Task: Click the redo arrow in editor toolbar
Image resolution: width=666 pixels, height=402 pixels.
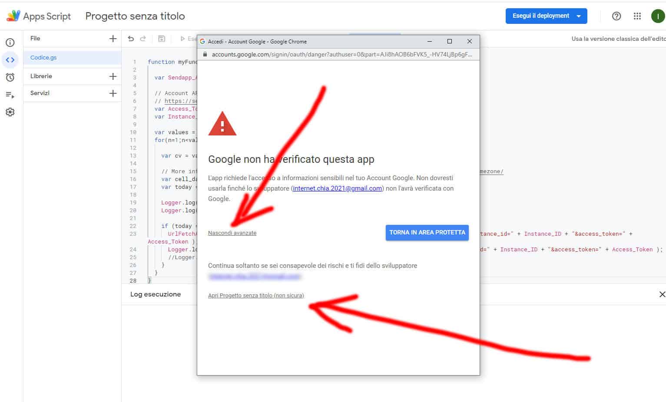Action: (x=143, y=39)
